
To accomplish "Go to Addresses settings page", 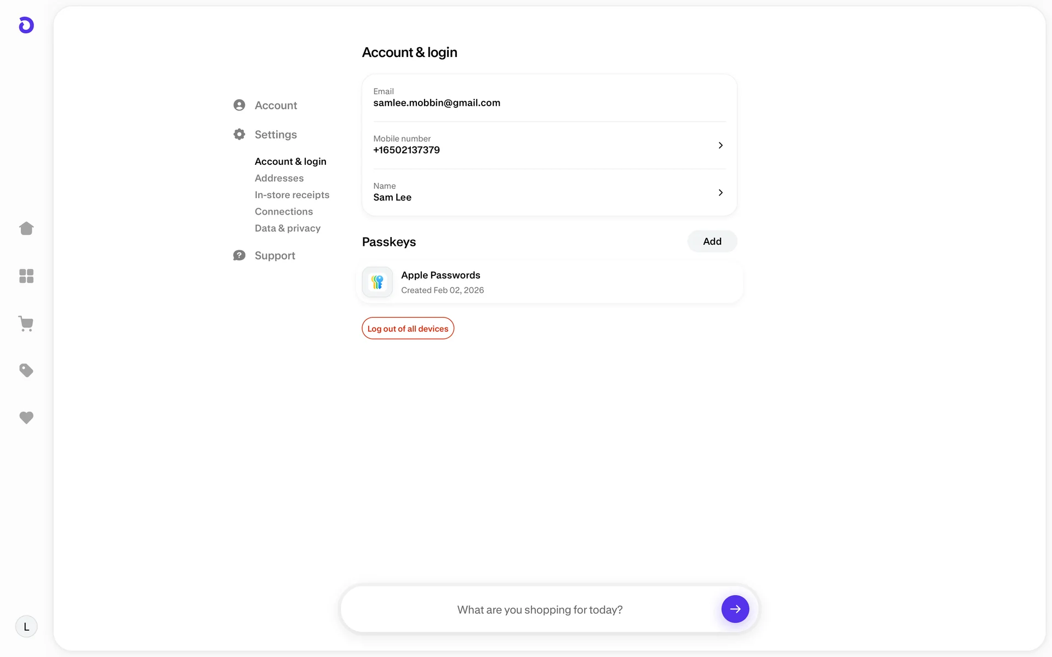I will click(x=279, y=178).
